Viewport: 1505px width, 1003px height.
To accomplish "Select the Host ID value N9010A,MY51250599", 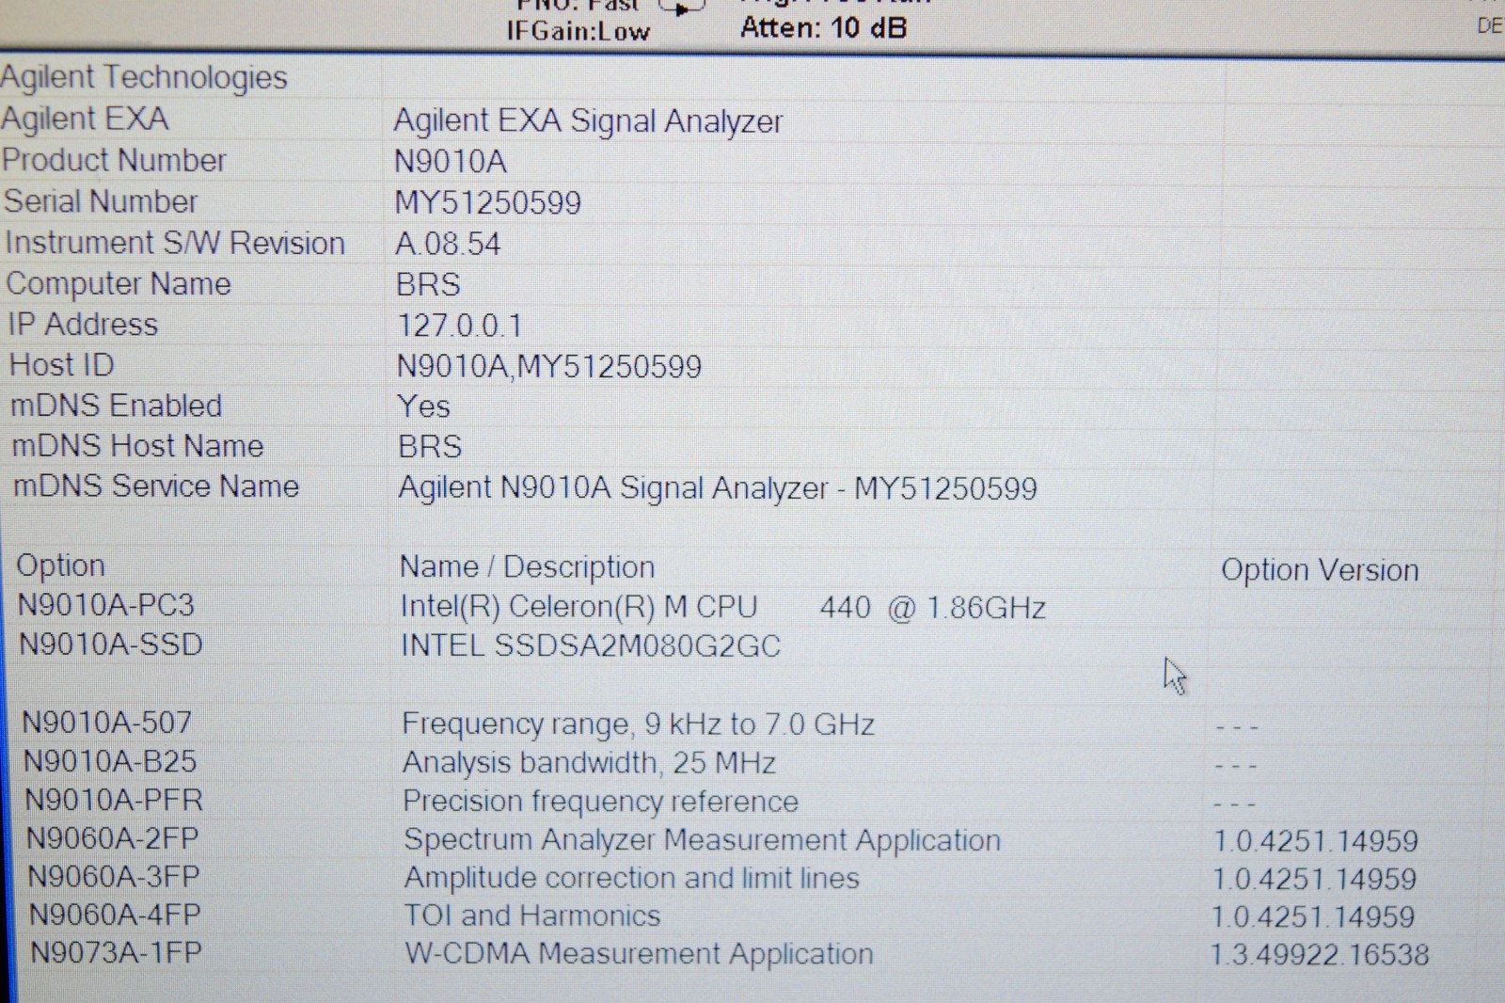I will tap(549, 367).
